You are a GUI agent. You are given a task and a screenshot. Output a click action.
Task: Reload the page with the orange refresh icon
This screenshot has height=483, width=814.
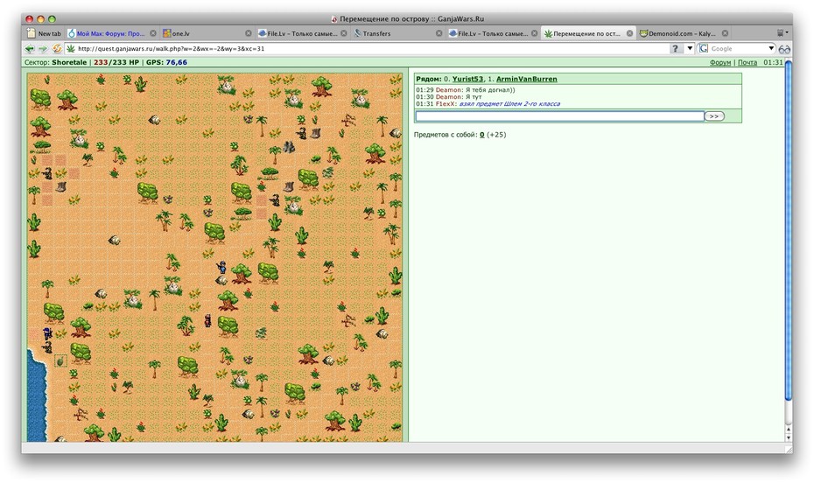(x=57, y=49)
